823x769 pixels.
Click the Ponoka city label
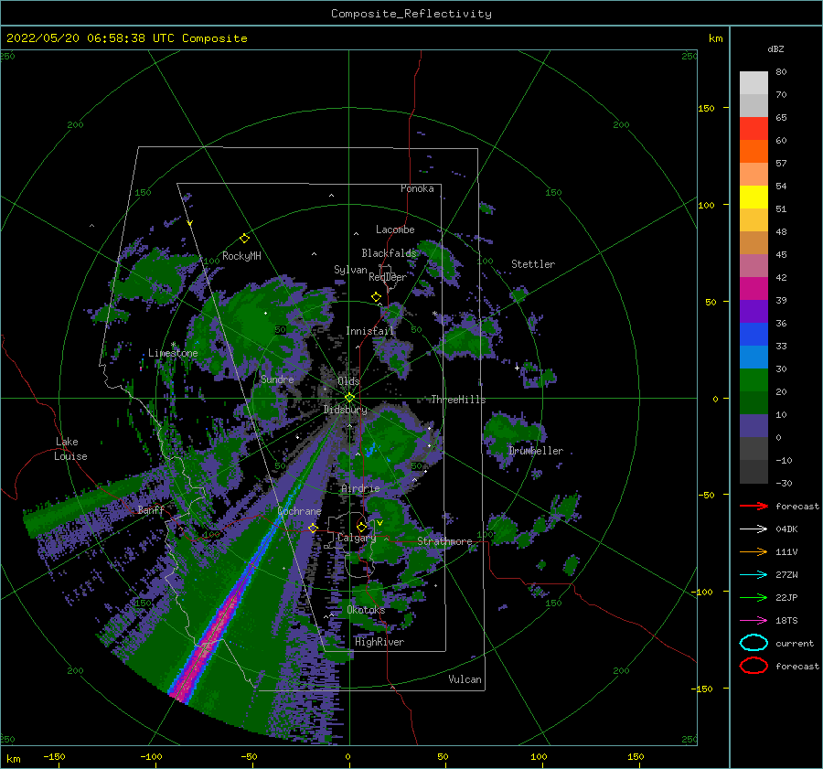417,188
